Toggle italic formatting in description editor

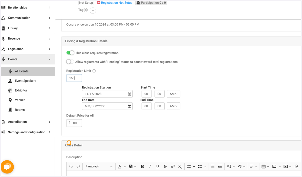(150, 166)
